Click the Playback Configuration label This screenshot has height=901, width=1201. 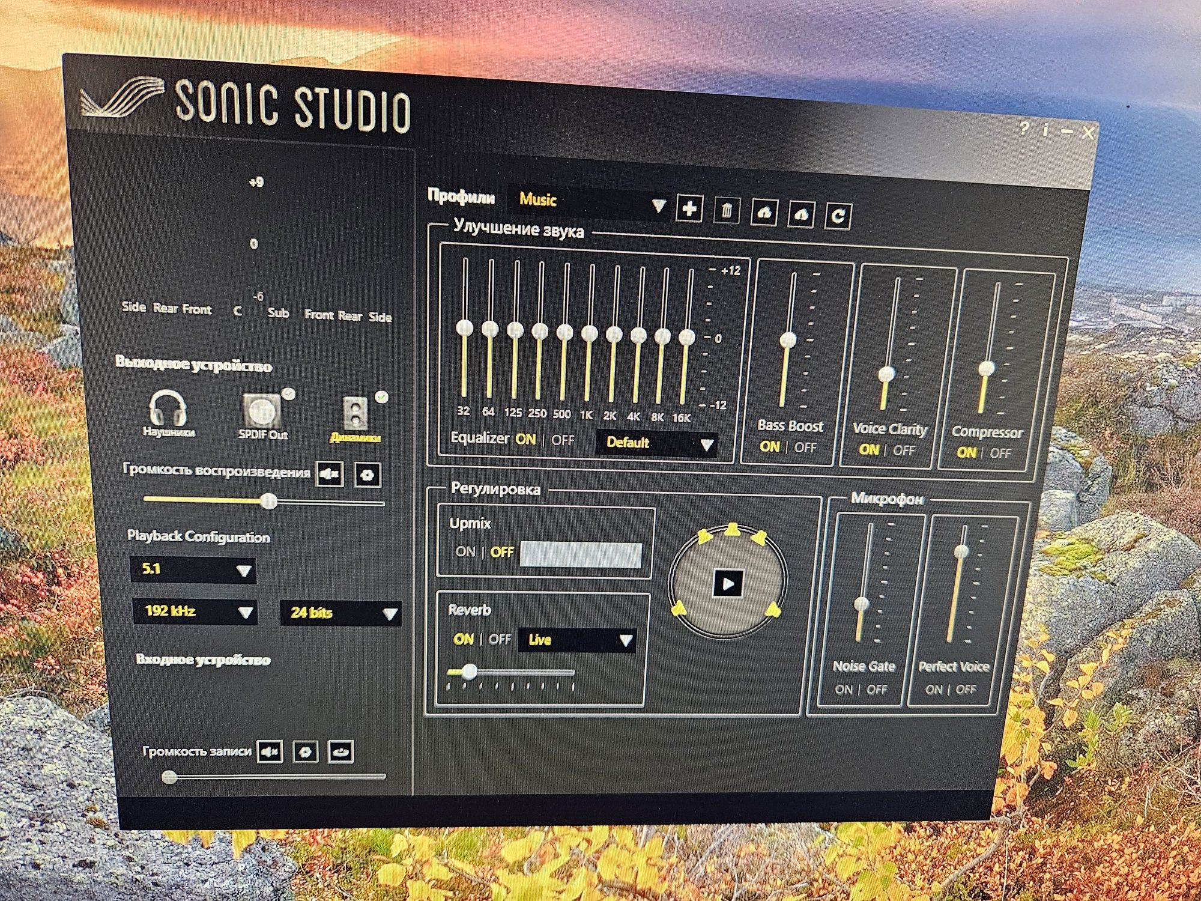[x=198, y=536]
